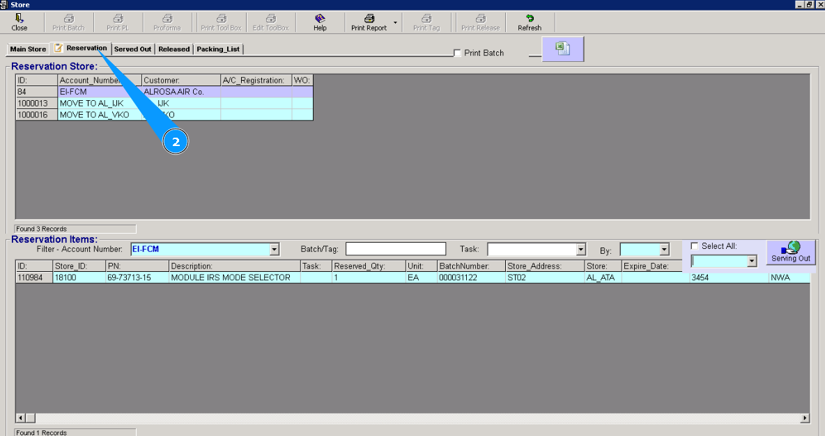The height and width of the screenshot is (436, 825).
Task: Open Print Report dropdown arrow
Action: (x=395, y=22)
